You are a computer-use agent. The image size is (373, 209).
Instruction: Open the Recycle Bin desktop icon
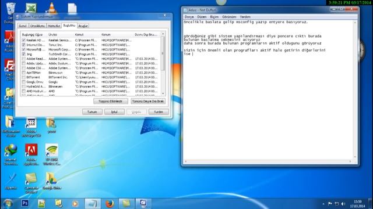pos(10,9)
